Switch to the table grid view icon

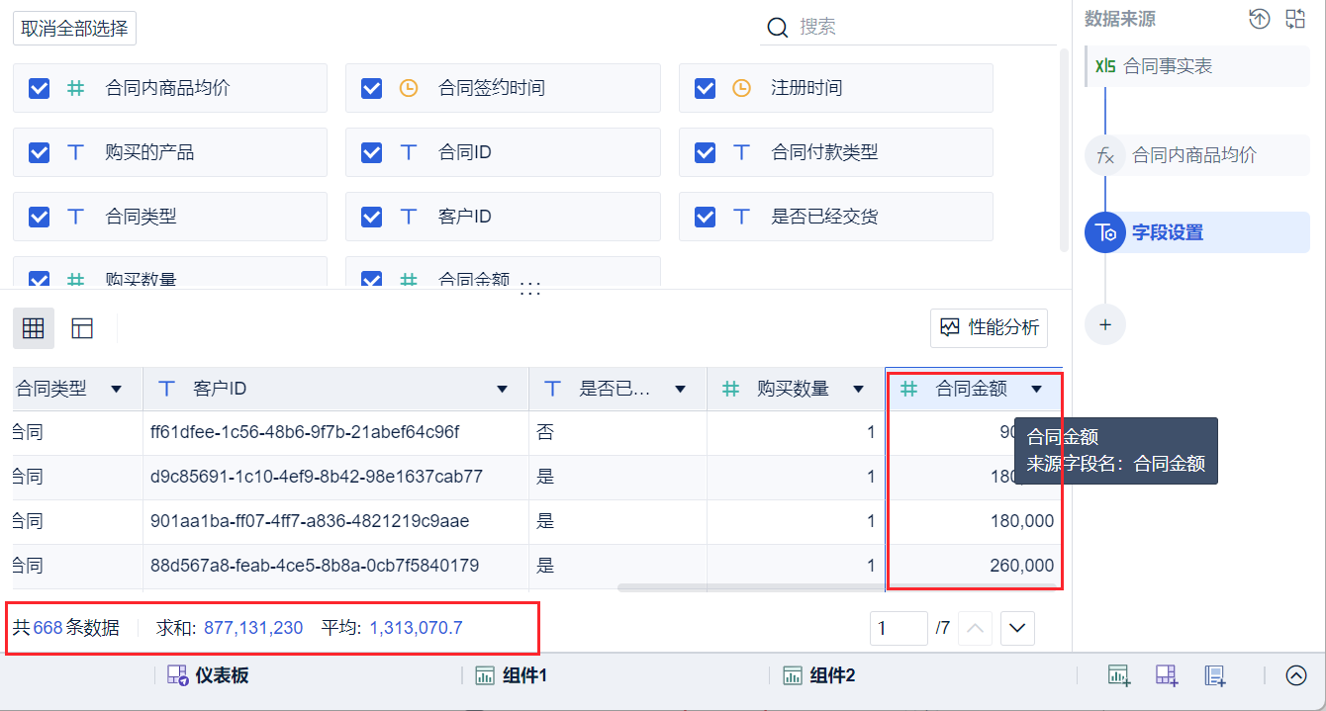(x=34, y=328)
